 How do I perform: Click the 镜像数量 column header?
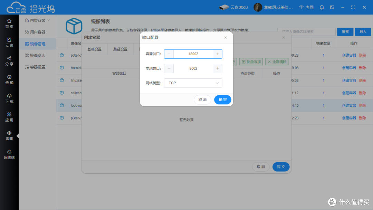click(x=323, y=43)
